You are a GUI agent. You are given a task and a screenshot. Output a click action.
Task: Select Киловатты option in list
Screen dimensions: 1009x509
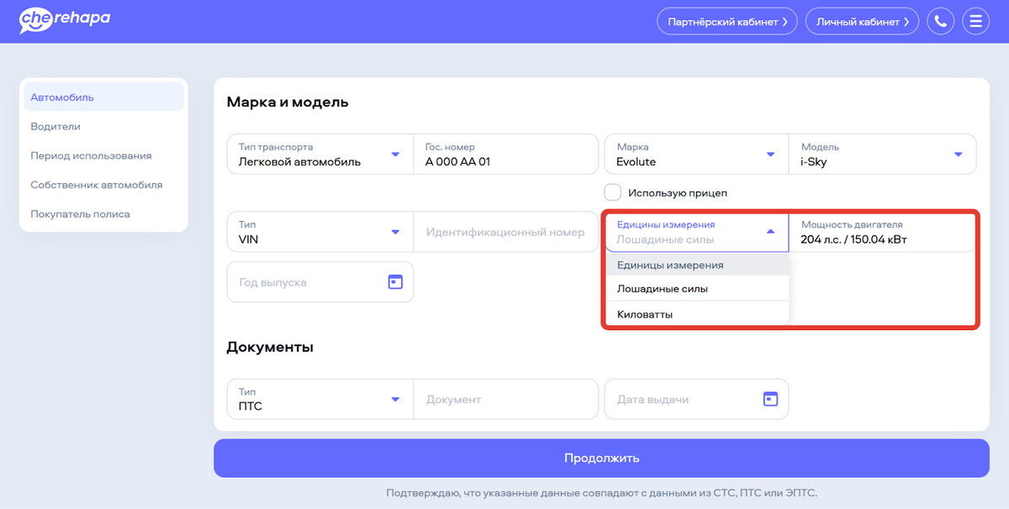coord(698,314)
